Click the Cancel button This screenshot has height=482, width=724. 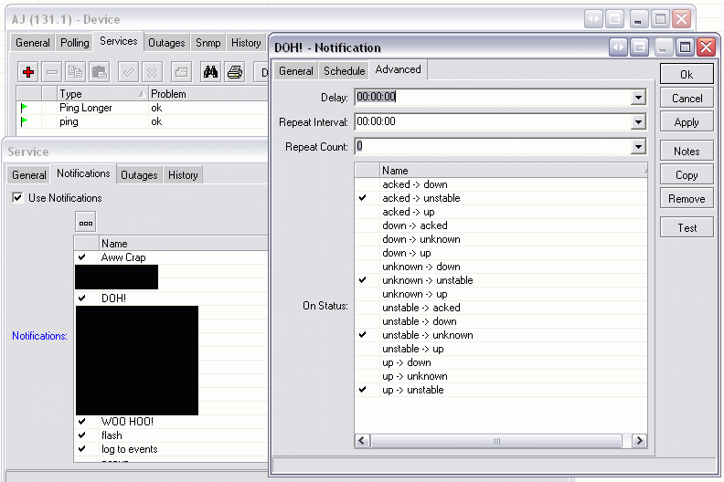click(x=687, y=99)
